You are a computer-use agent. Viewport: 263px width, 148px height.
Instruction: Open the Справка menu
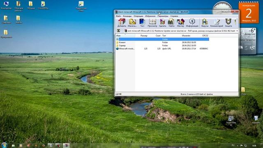coord(174,16)
